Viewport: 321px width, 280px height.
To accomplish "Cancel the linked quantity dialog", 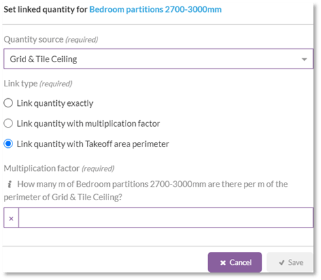I will tap(235, 262).
